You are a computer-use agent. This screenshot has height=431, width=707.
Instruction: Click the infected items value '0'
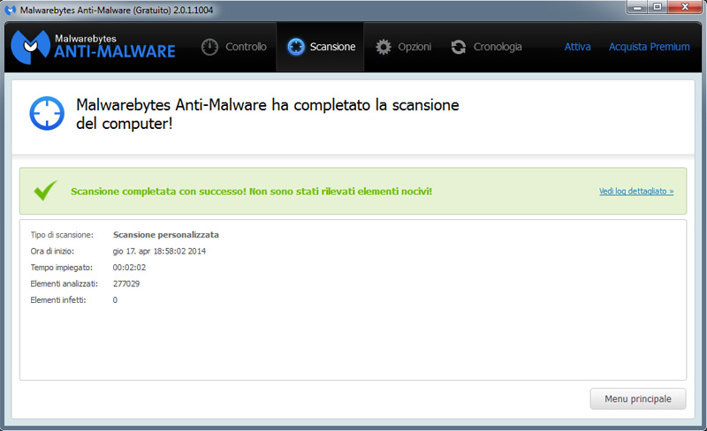115,299
